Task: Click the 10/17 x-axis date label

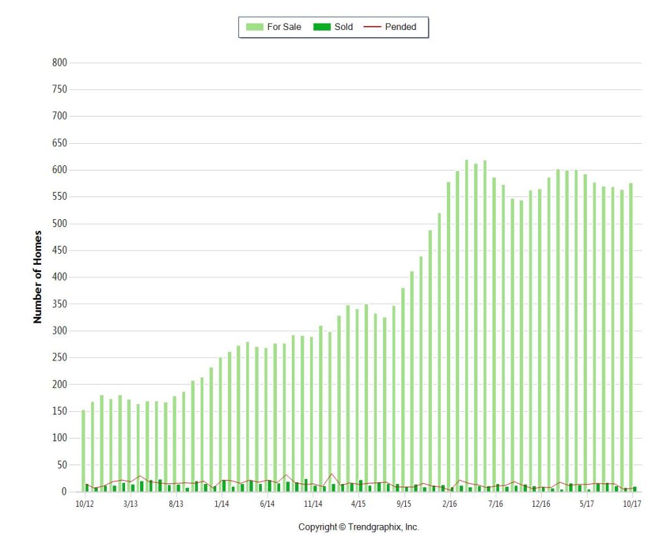Action: point(632,504)
